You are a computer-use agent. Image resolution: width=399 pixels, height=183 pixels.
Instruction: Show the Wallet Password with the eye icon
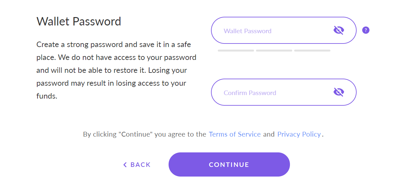pyautogui.click(x=338, y=30)
